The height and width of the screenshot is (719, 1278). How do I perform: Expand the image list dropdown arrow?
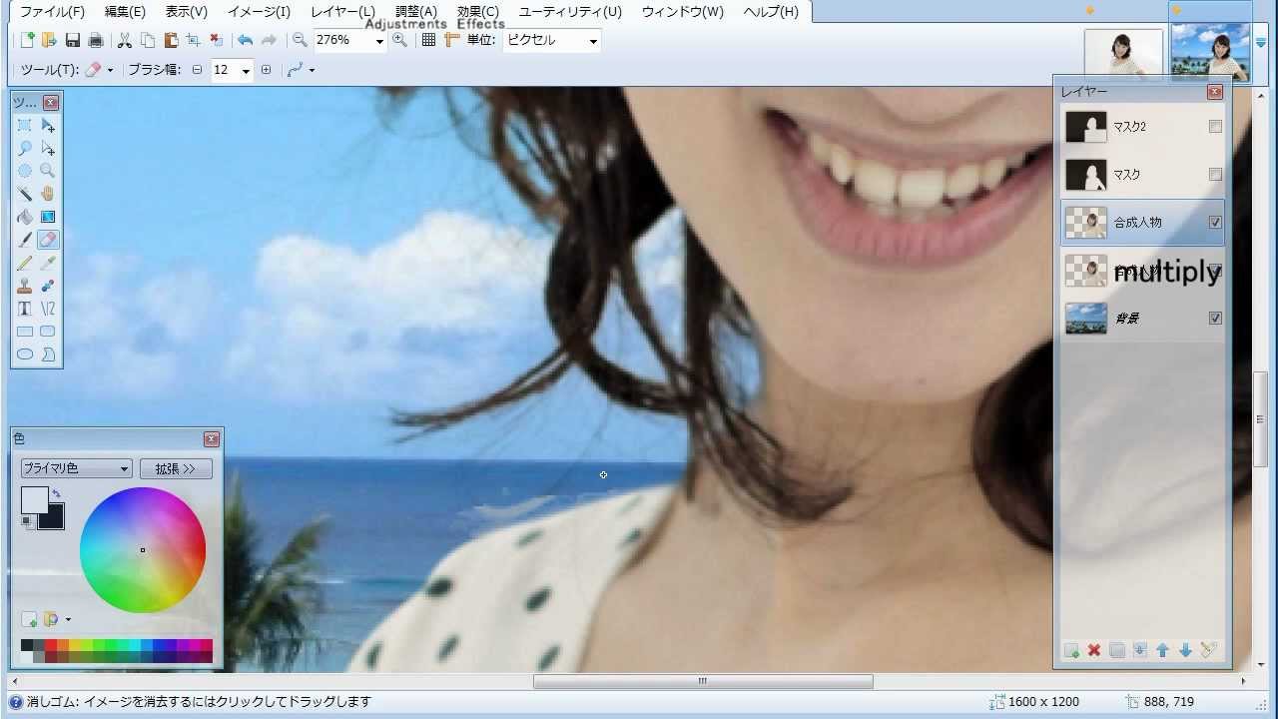click(x=1261, y=43)
